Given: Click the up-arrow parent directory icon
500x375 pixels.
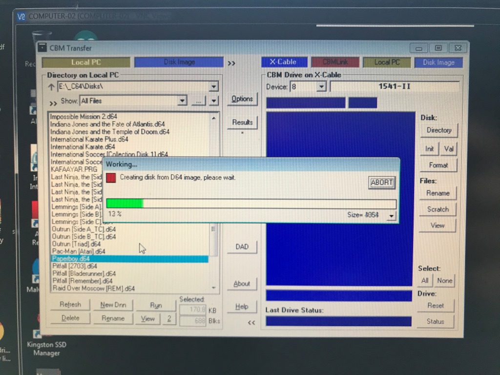Looking at the screenshot, I should [x=51, y=87].
